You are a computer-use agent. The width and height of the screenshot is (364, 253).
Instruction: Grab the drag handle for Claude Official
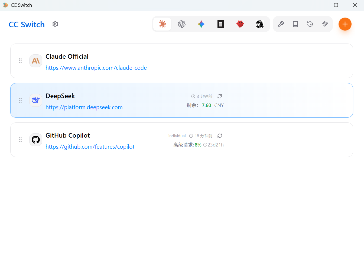[20, 61]
